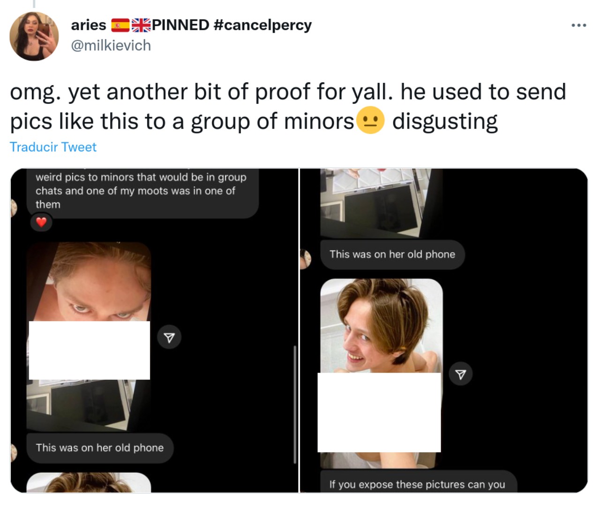Click "If you expose these pictures" message bubble
This screenshot has height=513, width=600.
tap(417, 484)
